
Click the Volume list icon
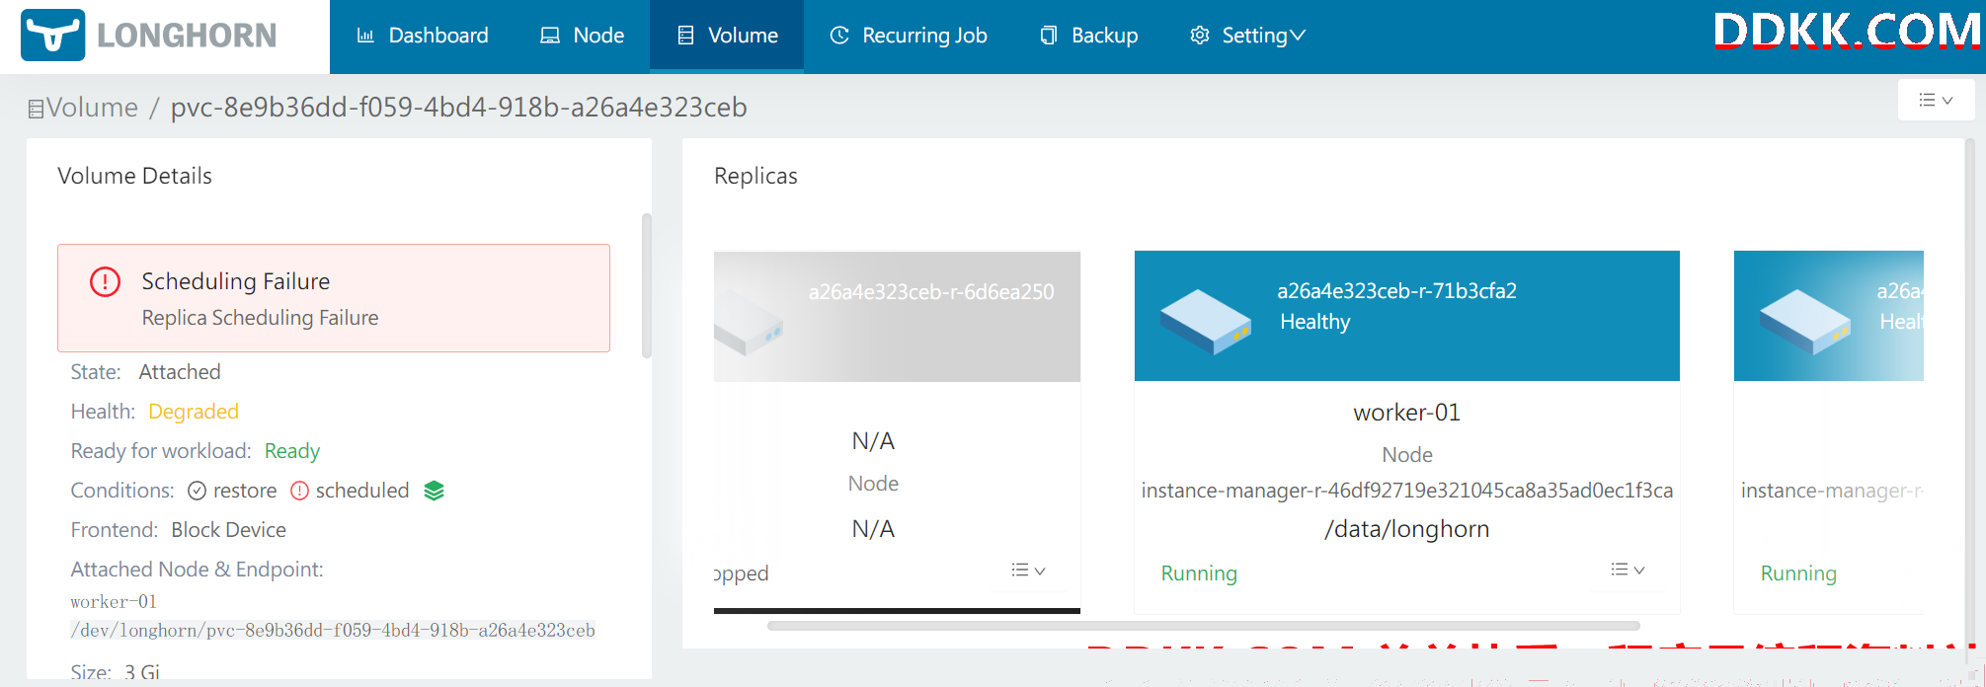click(685, 36)
